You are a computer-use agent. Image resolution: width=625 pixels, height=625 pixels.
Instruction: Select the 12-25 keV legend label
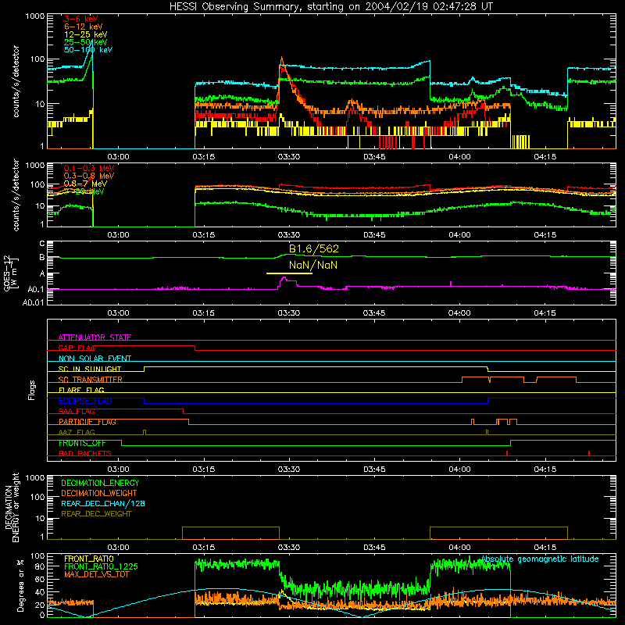pos(86,34)
